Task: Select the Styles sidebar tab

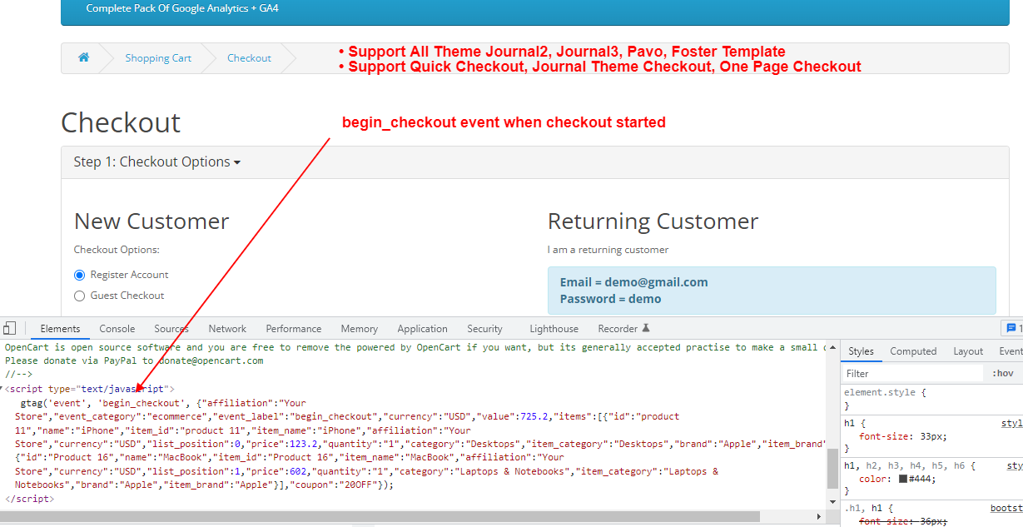Action: click(x=862, y=351)
